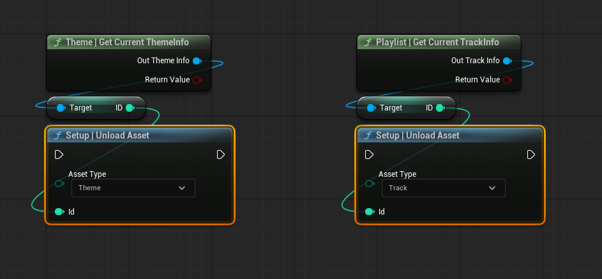Click the function icon on the Track Unload Asset header
Screen dimensions: 602x279
coord(368,135)
